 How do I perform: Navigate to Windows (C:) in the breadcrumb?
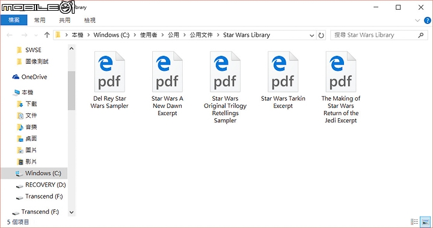(x=111, y=35)
